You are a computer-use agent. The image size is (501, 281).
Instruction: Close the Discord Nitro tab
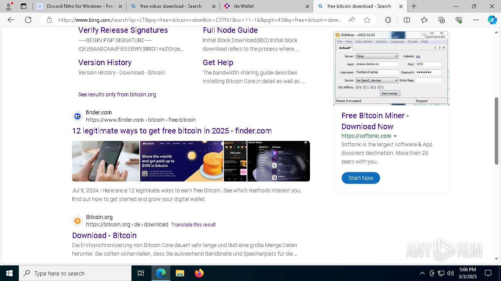pyautogui.click(x=120, y=6)
